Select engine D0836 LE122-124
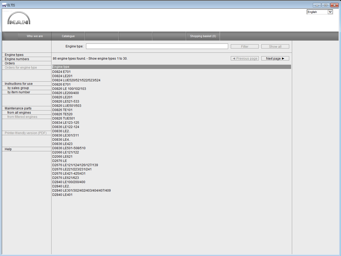 tap(66, 127)
